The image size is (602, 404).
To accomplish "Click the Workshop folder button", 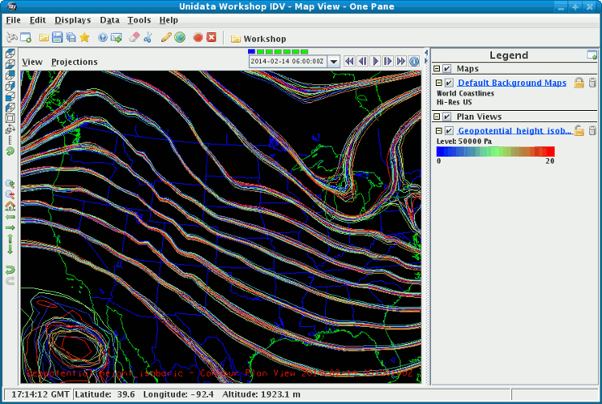I will click(x=258, y=39).
